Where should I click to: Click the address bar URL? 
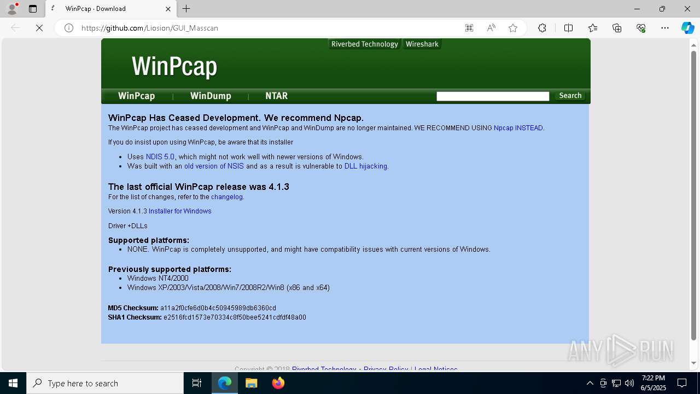pyautogui.click(x=150, y=28)
